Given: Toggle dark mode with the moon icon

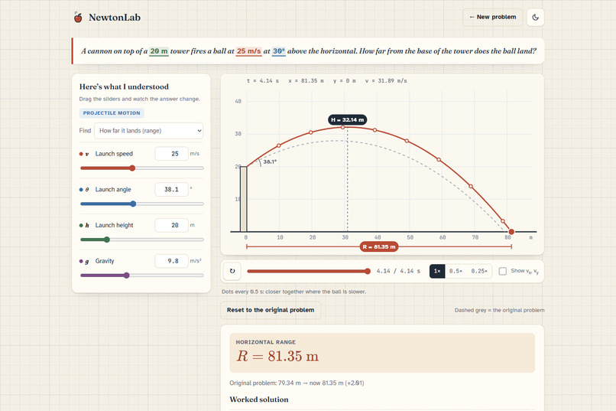Looking at the screenshot, I should pyautogui.click(x=535, y=18).
